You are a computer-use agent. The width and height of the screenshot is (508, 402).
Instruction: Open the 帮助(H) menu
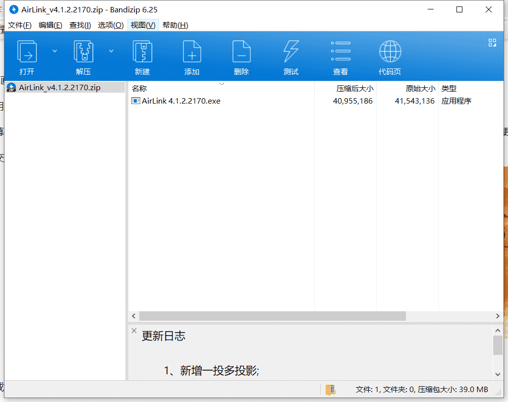175,25
